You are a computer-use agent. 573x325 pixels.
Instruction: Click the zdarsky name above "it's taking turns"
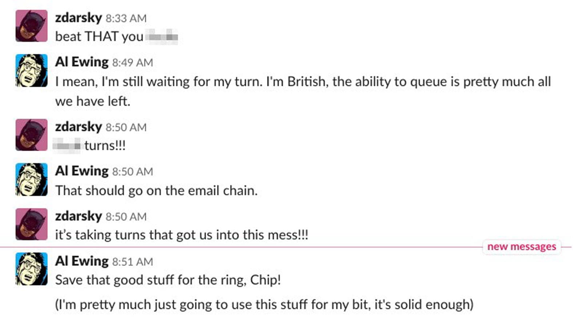pos(78,216)
